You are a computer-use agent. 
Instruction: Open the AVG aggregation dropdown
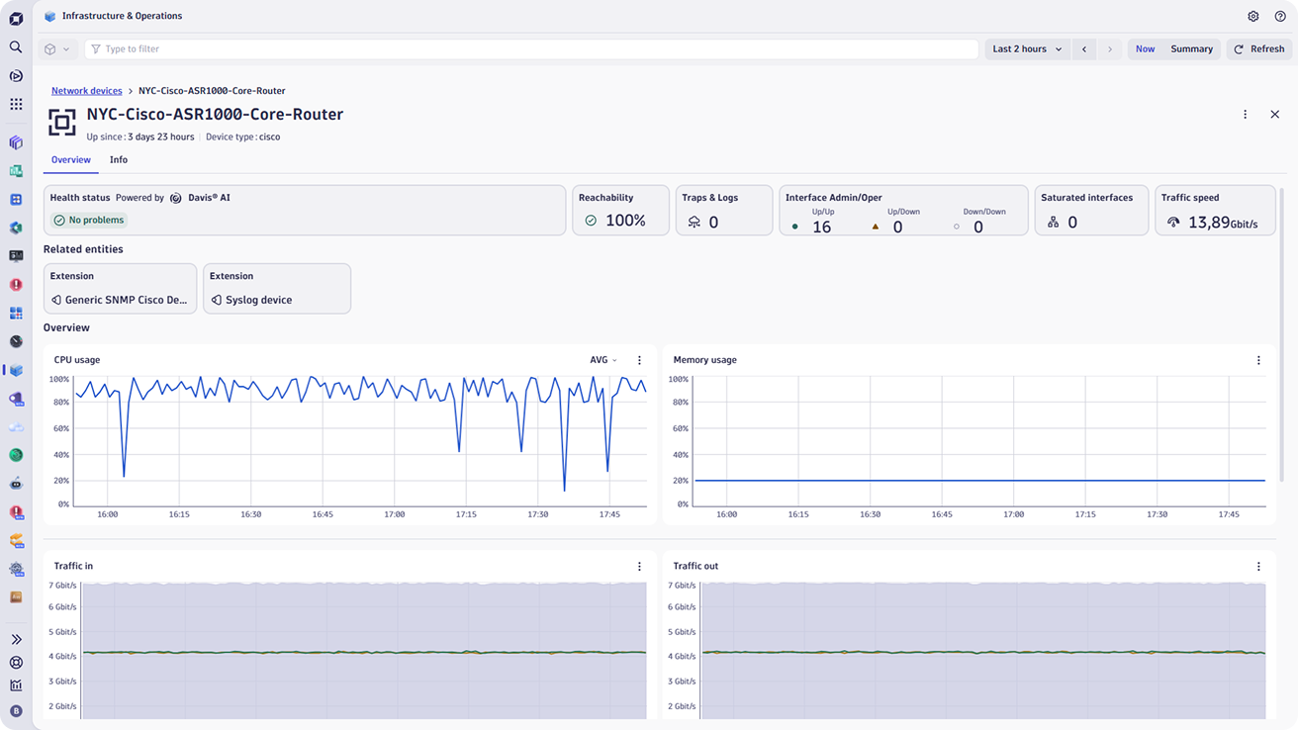coord(603,360)
